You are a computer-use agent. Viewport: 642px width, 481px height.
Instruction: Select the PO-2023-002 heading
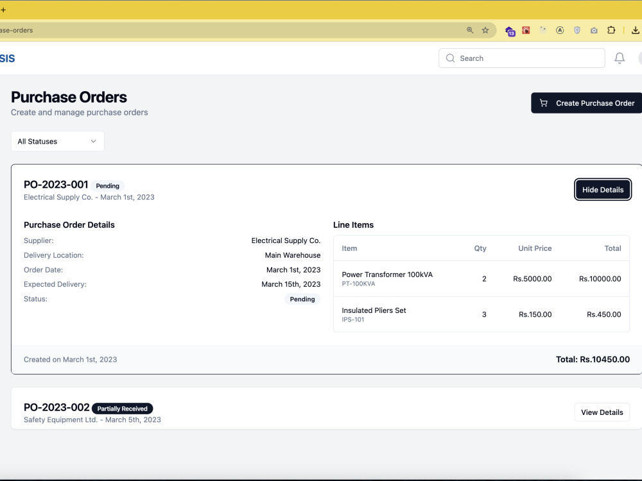point(56,407)
